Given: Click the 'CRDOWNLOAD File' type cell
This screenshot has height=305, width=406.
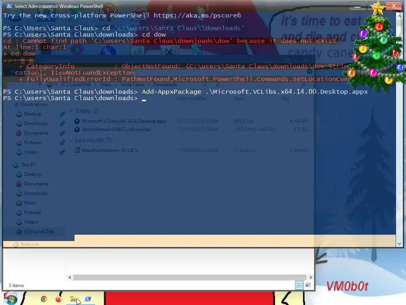Looking at the screenshot, I should (x=255, y=129).
